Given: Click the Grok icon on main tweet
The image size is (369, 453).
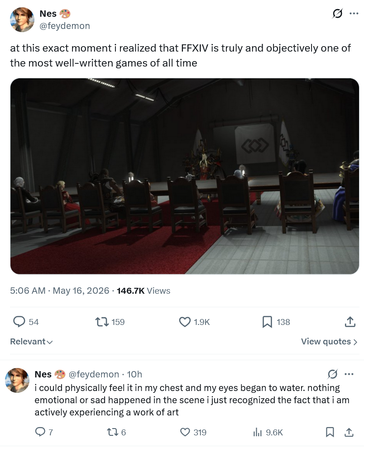Looking at the screenshot, I should 337,14.
